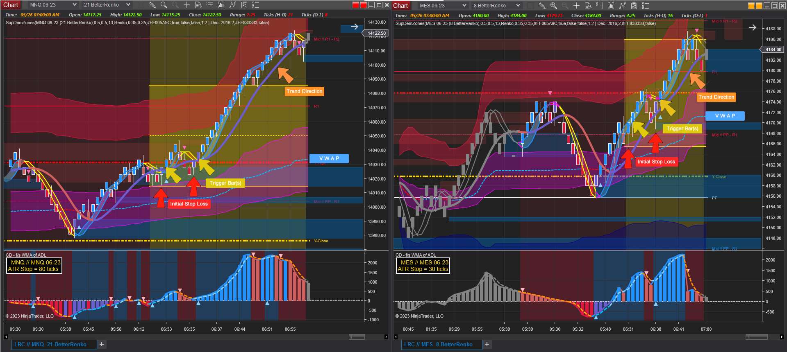
Task: Open the Strategies dialog in MNQ chart
Action: pyautogui.click(x=244, y=5)
